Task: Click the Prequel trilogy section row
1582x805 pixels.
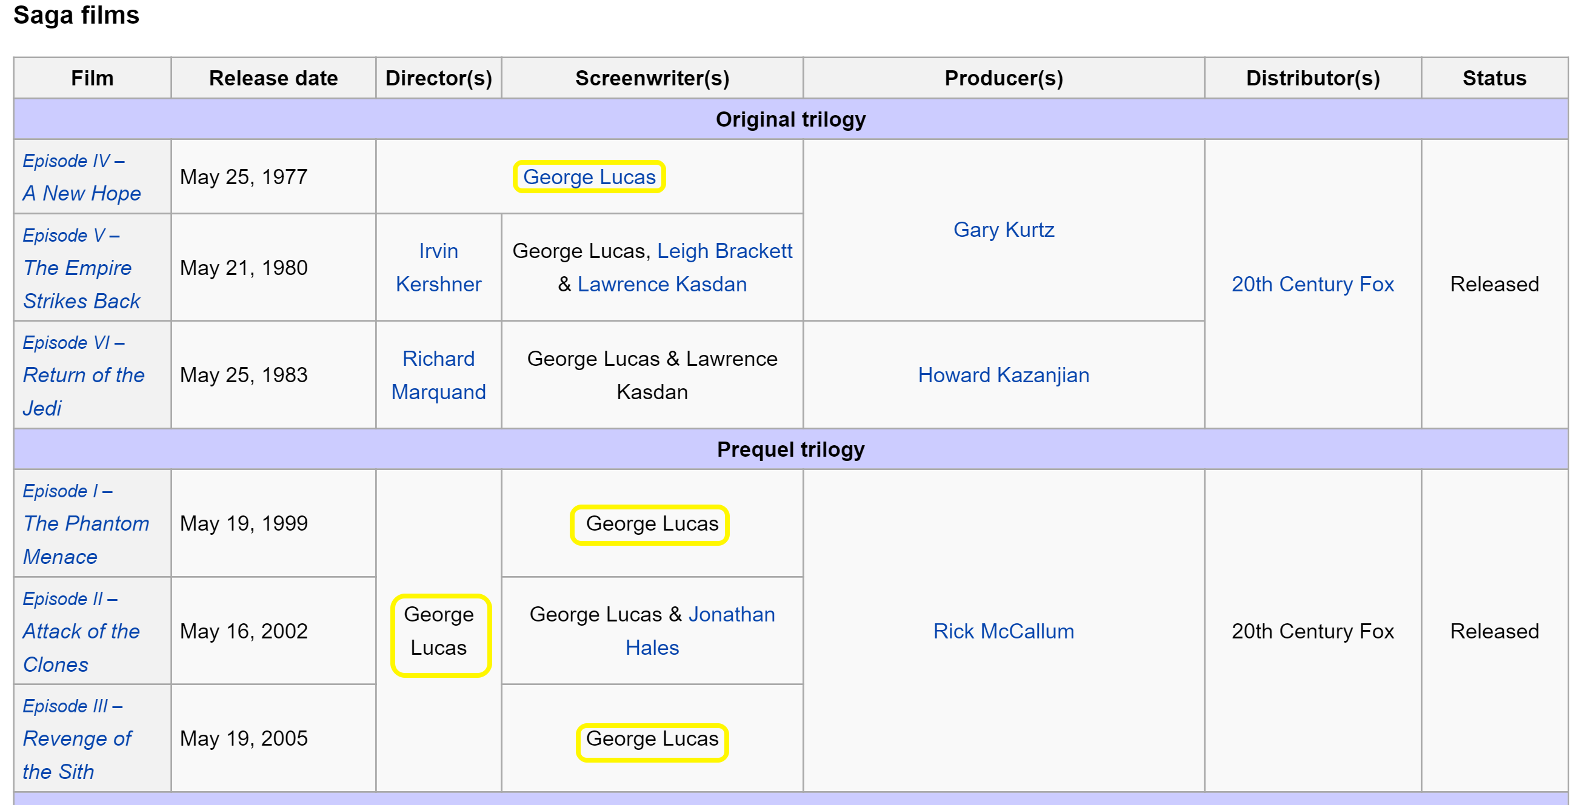Action: tap(790, 449)
